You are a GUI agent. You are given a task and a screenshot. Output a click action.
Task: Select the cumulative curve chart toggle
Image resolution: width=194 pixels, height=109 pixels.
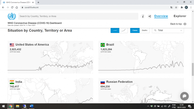tap(123, 30)
